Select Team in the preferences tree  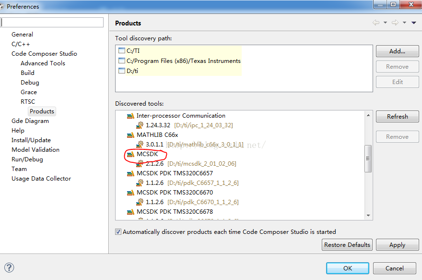(x=19, y=169)
